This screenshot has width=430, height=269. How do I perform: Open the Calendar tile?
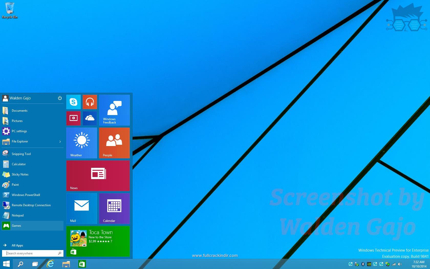[x=114, y=209]
